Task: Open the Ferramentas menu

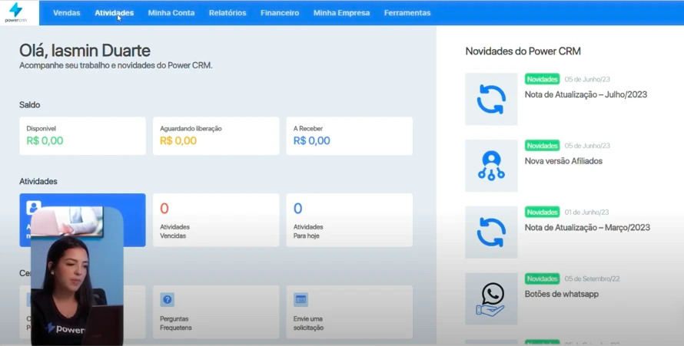Action: (x=407, y=13)
